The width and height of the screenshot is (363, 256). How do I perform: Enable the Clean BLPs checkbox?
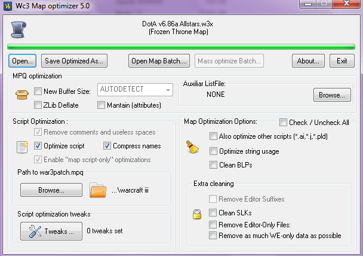[x=213, y=165]
